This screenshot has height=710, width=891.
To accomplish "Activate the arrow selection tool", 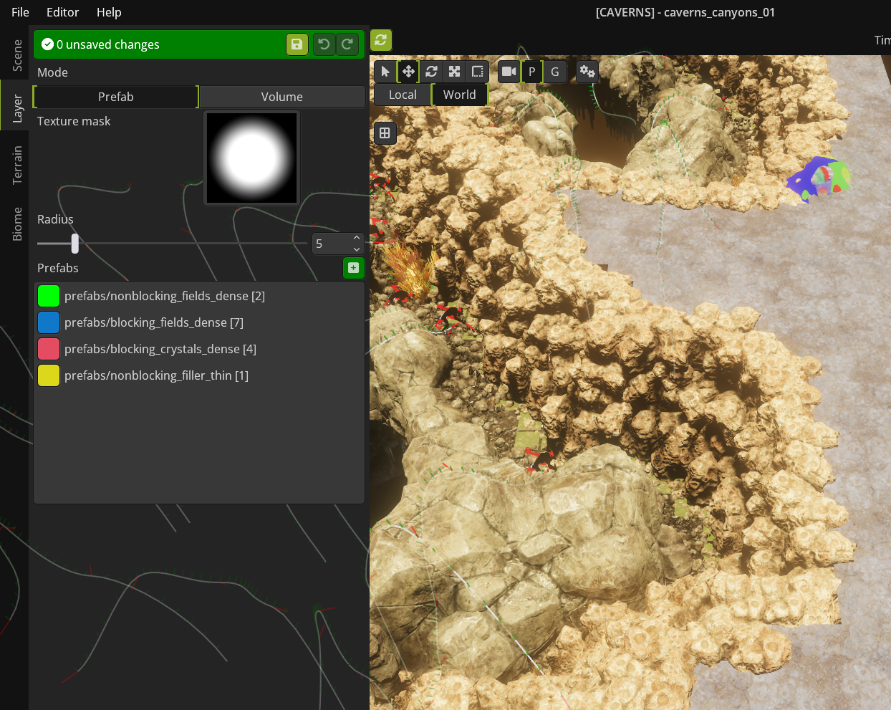I will 385,71.
